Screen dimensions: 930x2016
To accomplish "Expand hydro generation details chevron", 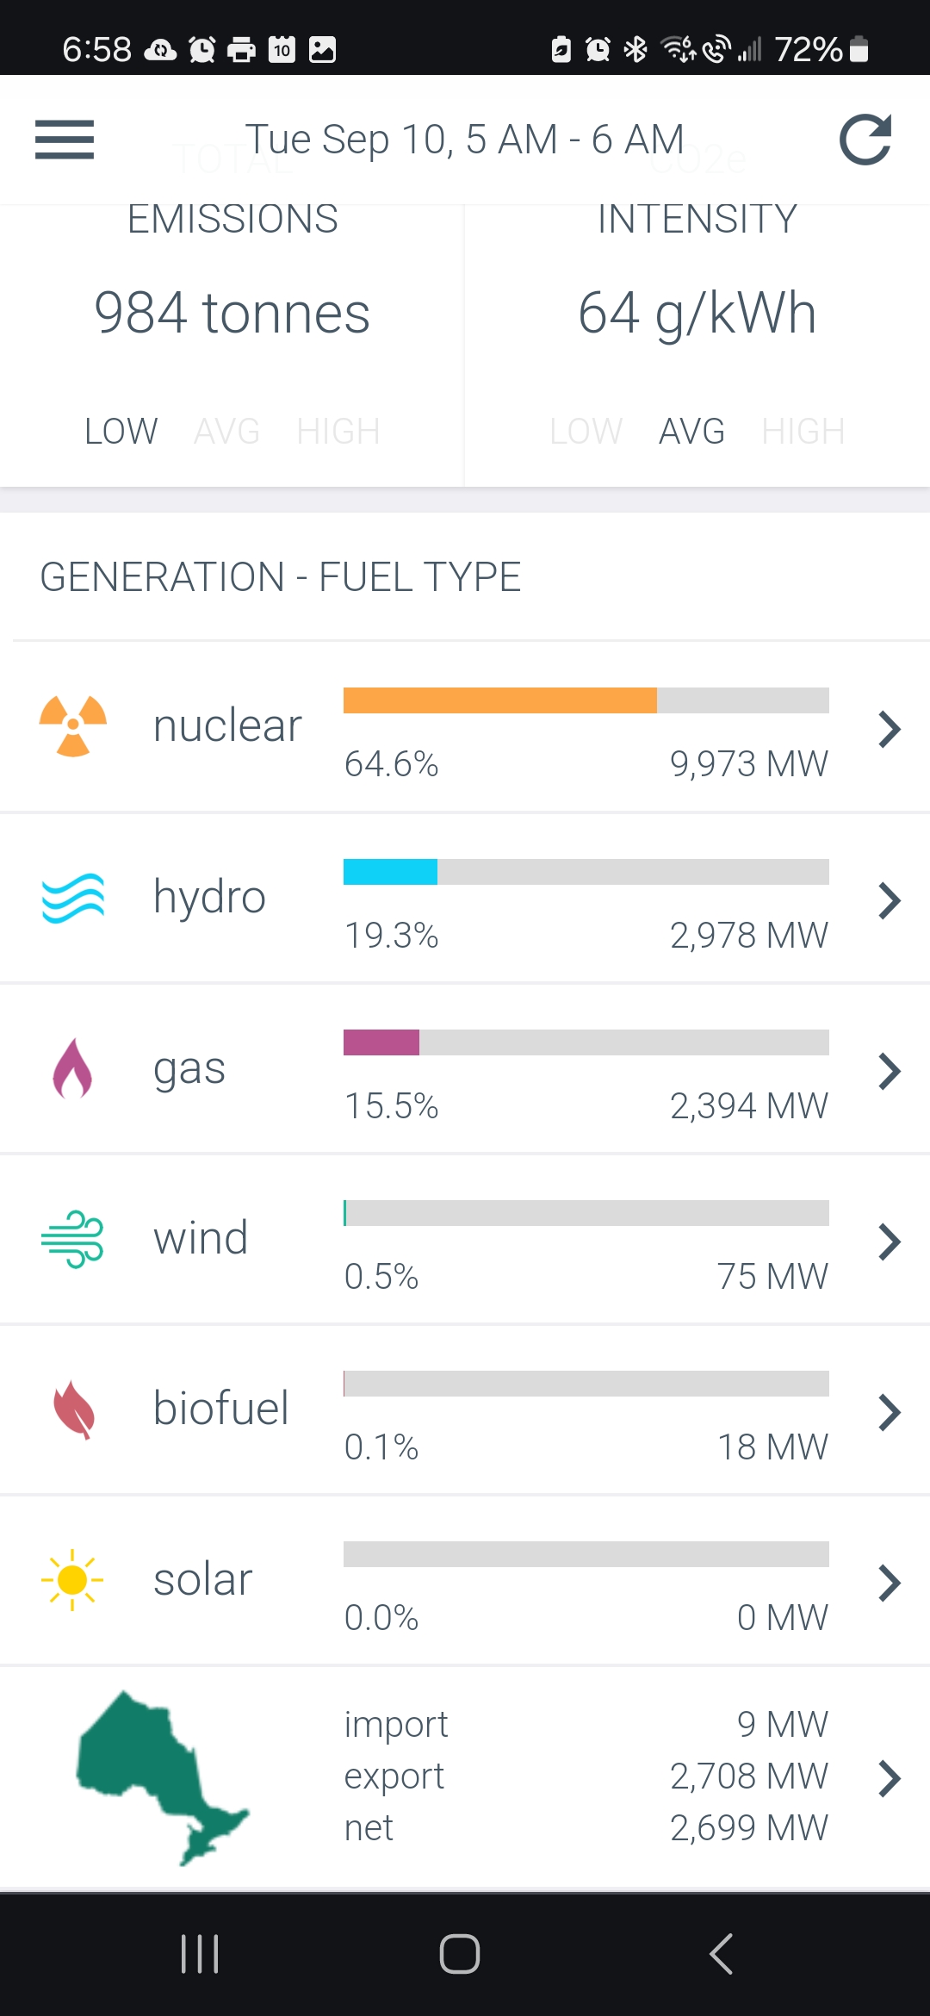I will [890, 900].
